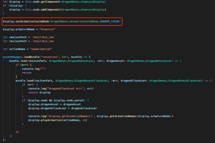Click 'AnimationCacheMode' enum name
Viewport: 215px width, 143px height.
[x=84, y=22]
